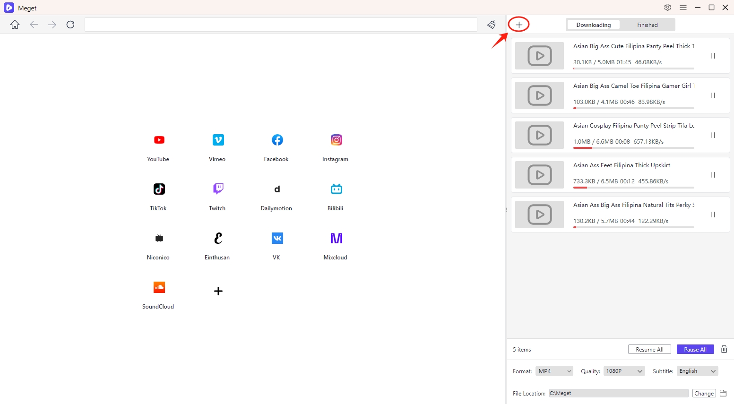Image resolution: width=734 pixels, height=404 pixels.
Task: Go to the home page
Action: tap(15, 25)
